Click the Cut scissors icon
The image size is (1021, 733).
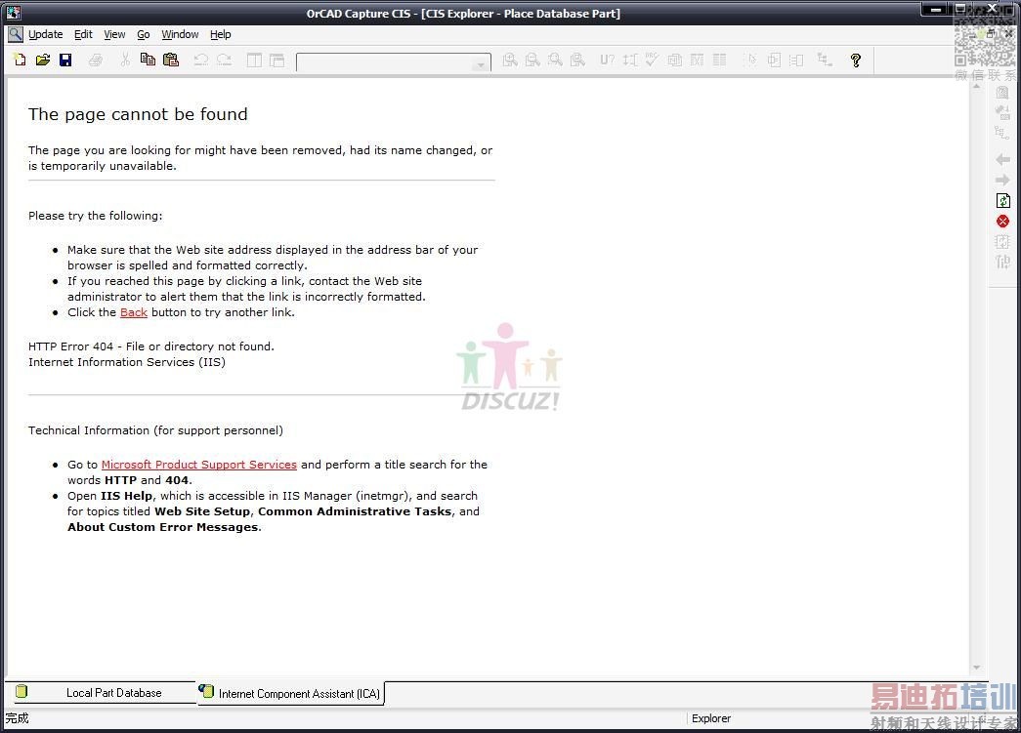click(x=125, y=60)
